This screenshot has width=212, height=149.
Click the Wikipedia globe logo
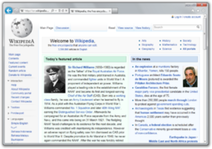pos(22,28)
